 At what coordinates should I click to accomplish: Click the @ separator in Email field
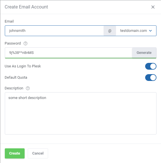[110, 31]
